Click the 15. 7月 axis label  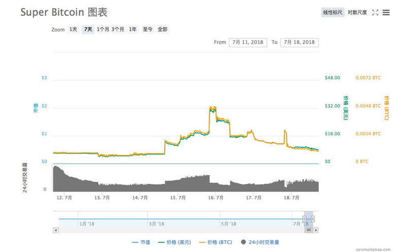[x=178, y=198]
